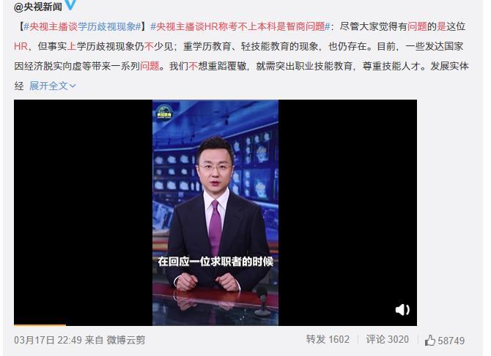Click the orange video progress bar
Viewport: 491px width, 356px height.
point(40,325)
